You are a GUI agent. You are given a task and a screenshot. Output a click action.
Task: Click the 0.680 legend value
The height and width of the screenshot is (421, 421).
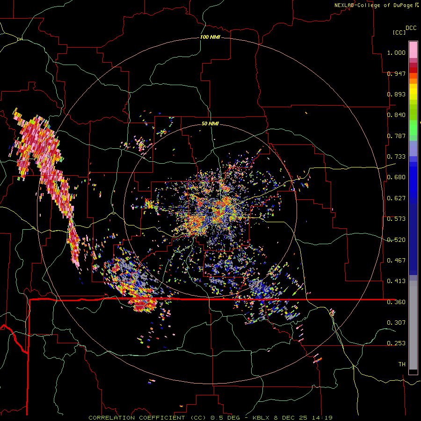(396, 177)
